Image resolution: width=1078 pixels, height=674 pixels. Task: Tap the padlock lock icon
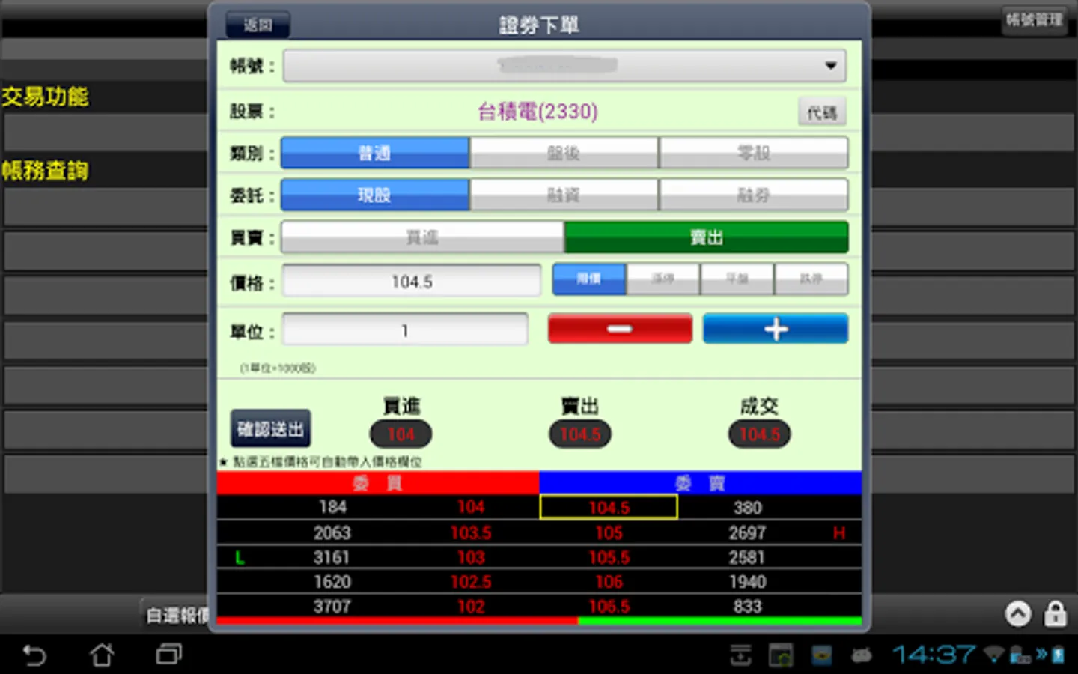pyautogui.click(x=1056, y=614)
